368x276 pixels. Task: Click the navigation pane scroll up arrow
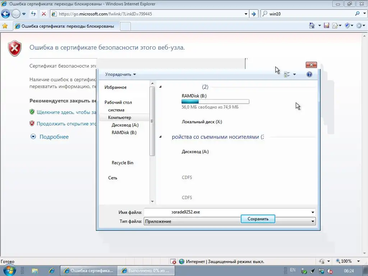pyautogui.click(x=152, y=83)
